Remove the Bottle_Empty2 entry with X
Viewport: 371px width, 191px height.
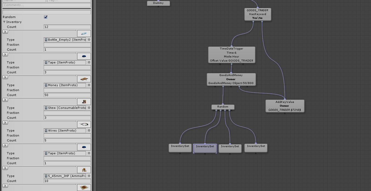click(5, 32)
